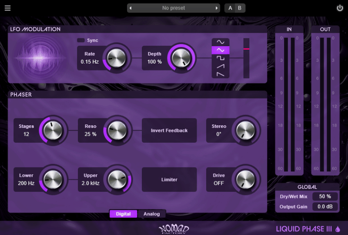Screen dimensions: 348x235
Task: Switch to A comparison state
Action: (x=230, y=8)
